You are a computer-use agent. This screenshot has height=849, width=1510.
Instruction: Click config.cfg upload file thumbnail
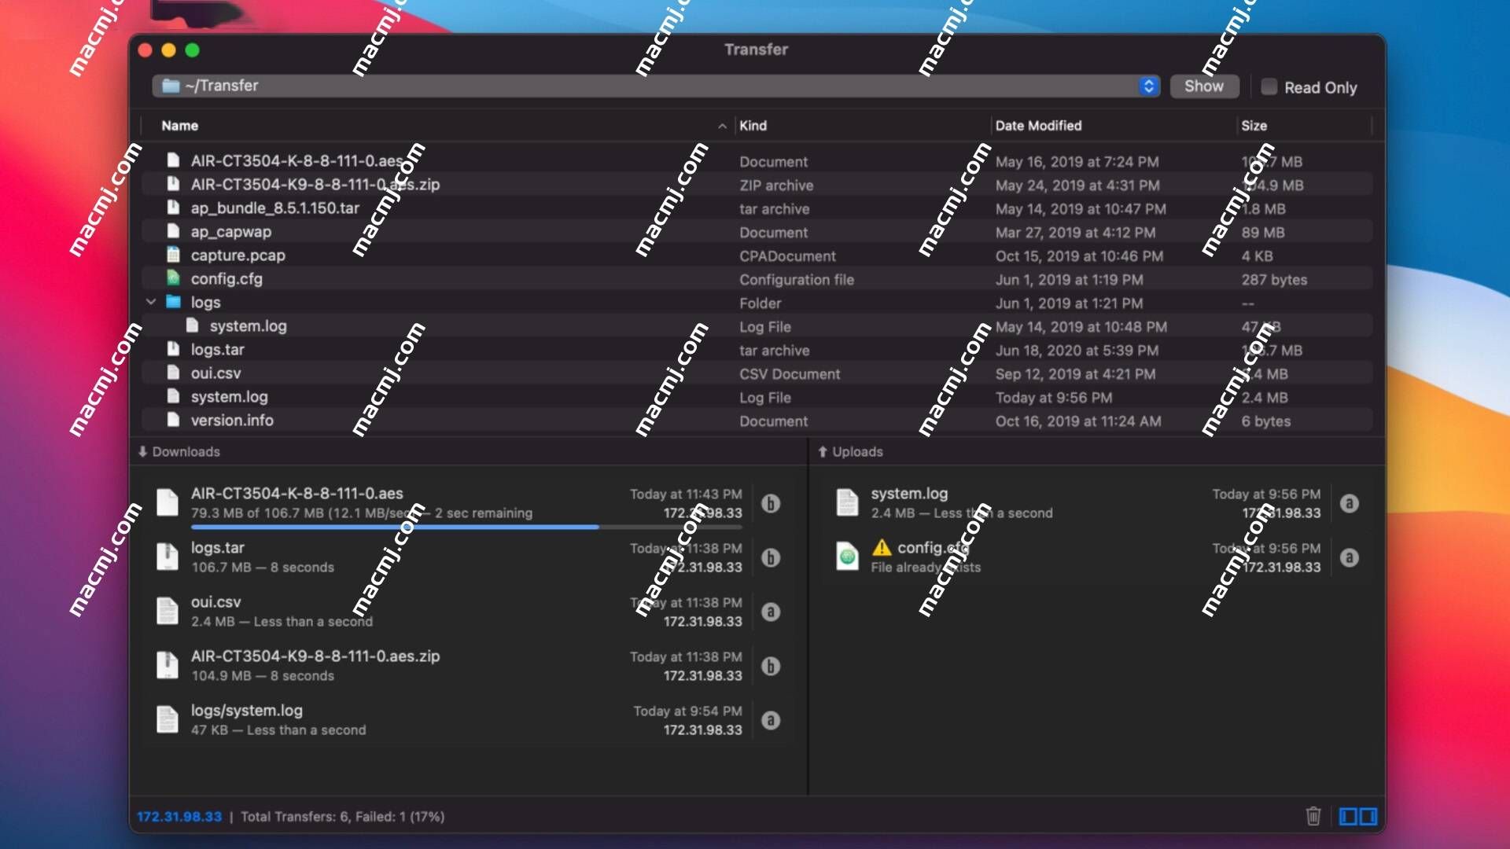pyautogui.click(x=847, y=557)
